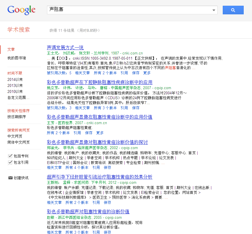Click 学术搜索 heading link
Viewport: 252px width, 234px height.
point(18,30)
